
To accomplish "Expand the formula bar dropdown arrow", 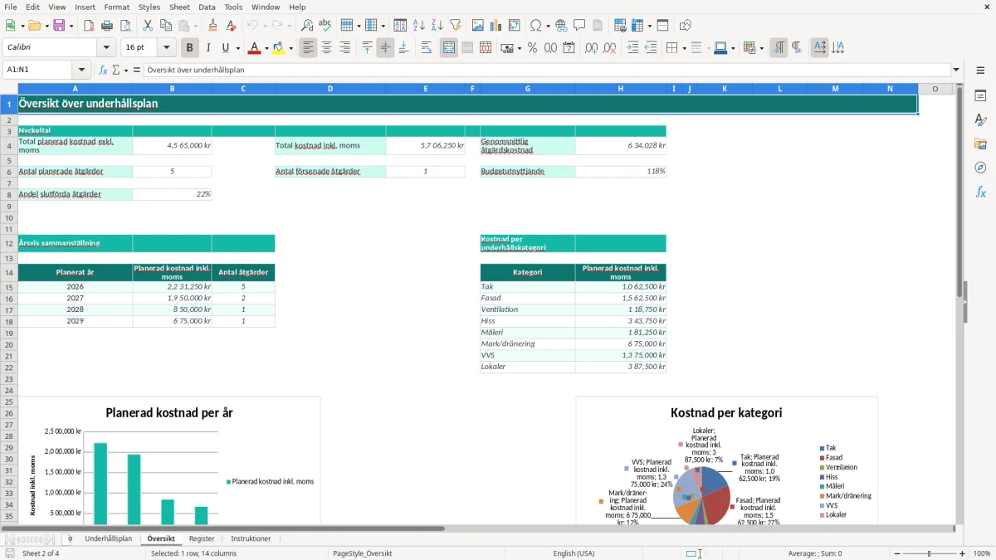I will coord(956,71).
